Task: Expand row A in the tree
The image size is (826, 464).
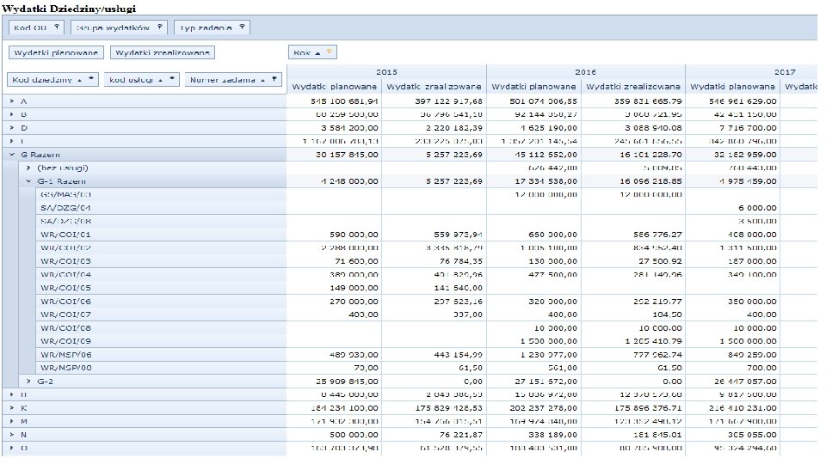Action: tap(11, 101)
